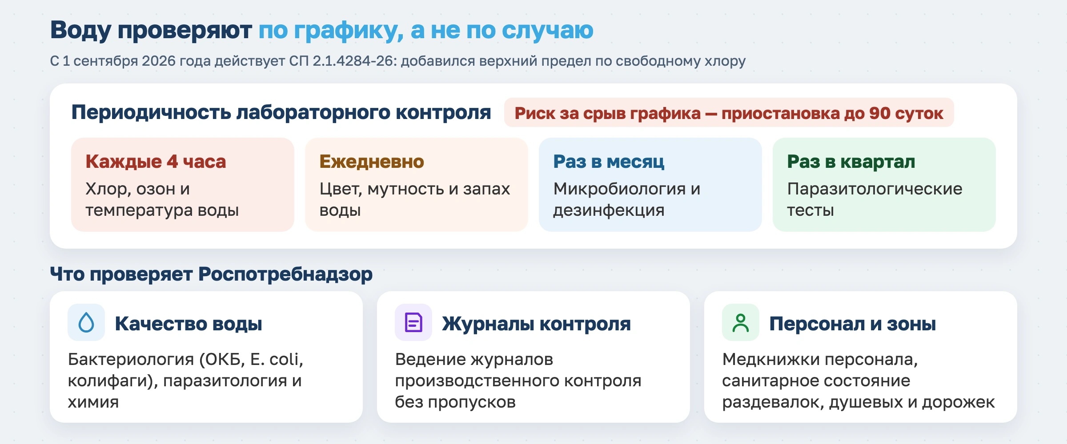This screenshot has height=444, width=1067.
Task: Click text 'Цвет, мутность и запах воды'
Action: pyautogui.click(x=415, y=199)
